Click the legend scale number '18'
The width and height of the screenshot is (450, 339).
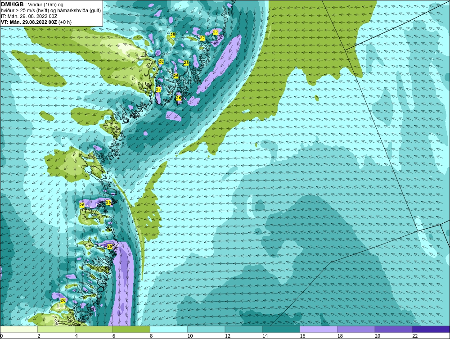pos(340,336)
